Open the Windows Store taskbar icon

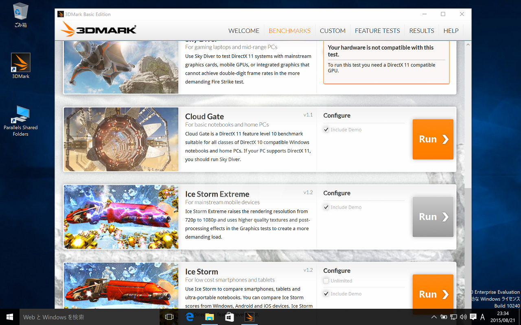(x=229, y=317)
